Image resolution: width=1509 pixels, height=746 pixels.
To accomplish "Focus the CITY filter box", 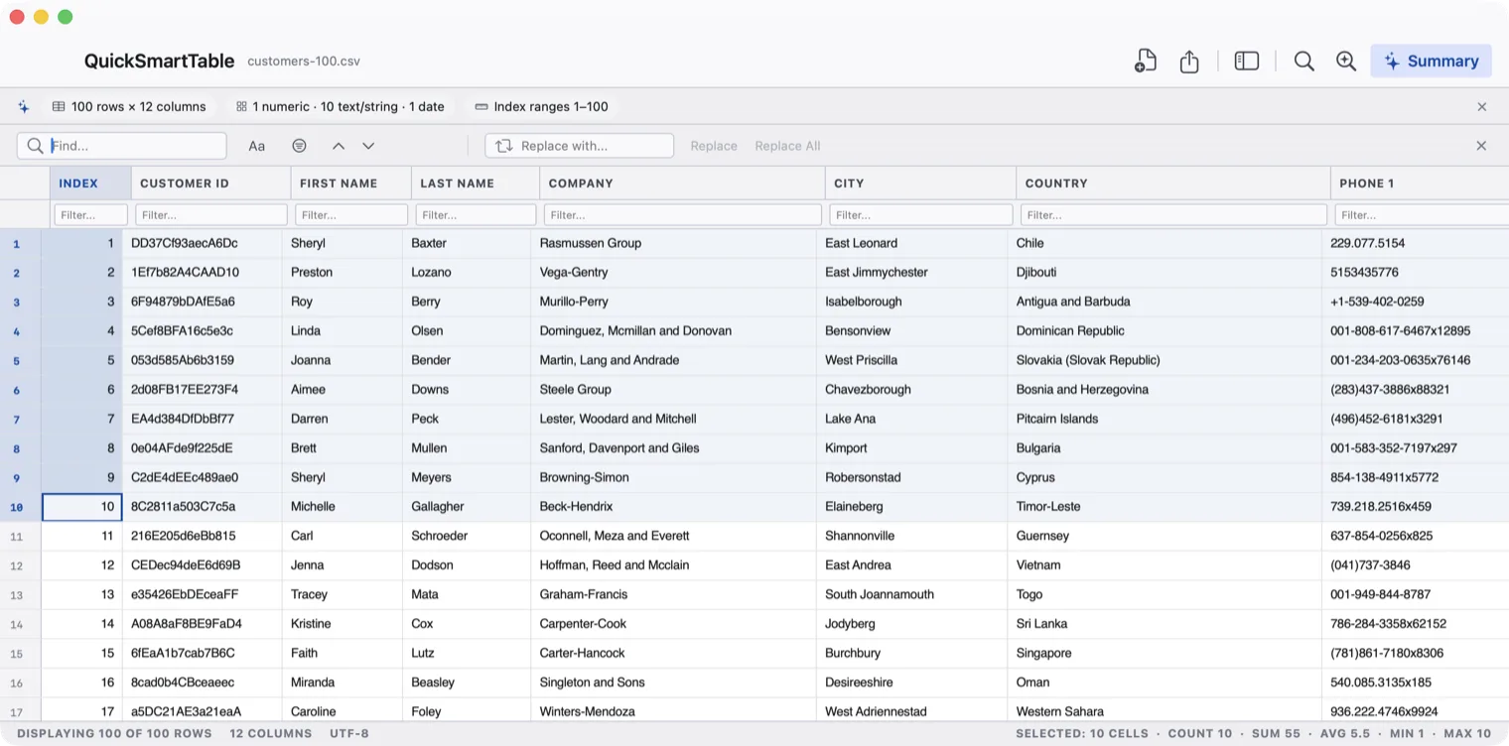I will [x=920, y=214].
